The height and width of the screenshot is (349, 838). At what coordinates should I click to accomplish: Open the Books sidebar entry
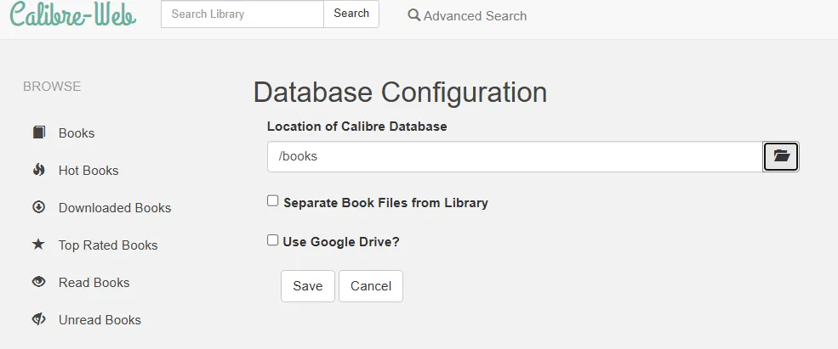point(77,133)
